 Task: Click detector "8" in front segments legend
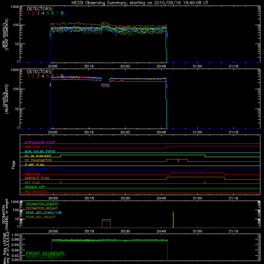click(62, 13)
